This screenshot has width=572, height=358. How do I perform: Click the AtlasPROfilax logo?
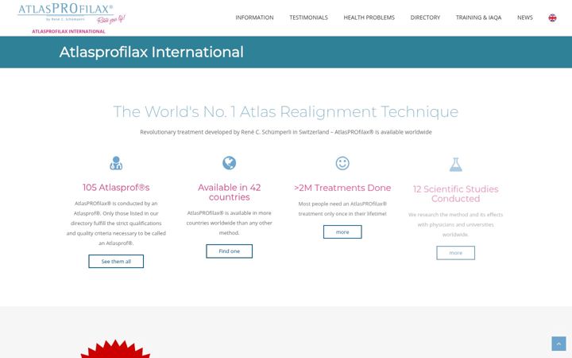71,14
